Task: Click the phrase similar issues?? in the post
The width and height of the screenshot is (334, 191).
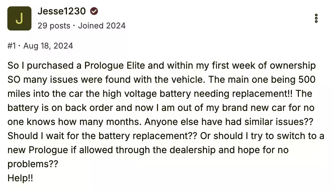Action: coord(279,122)
